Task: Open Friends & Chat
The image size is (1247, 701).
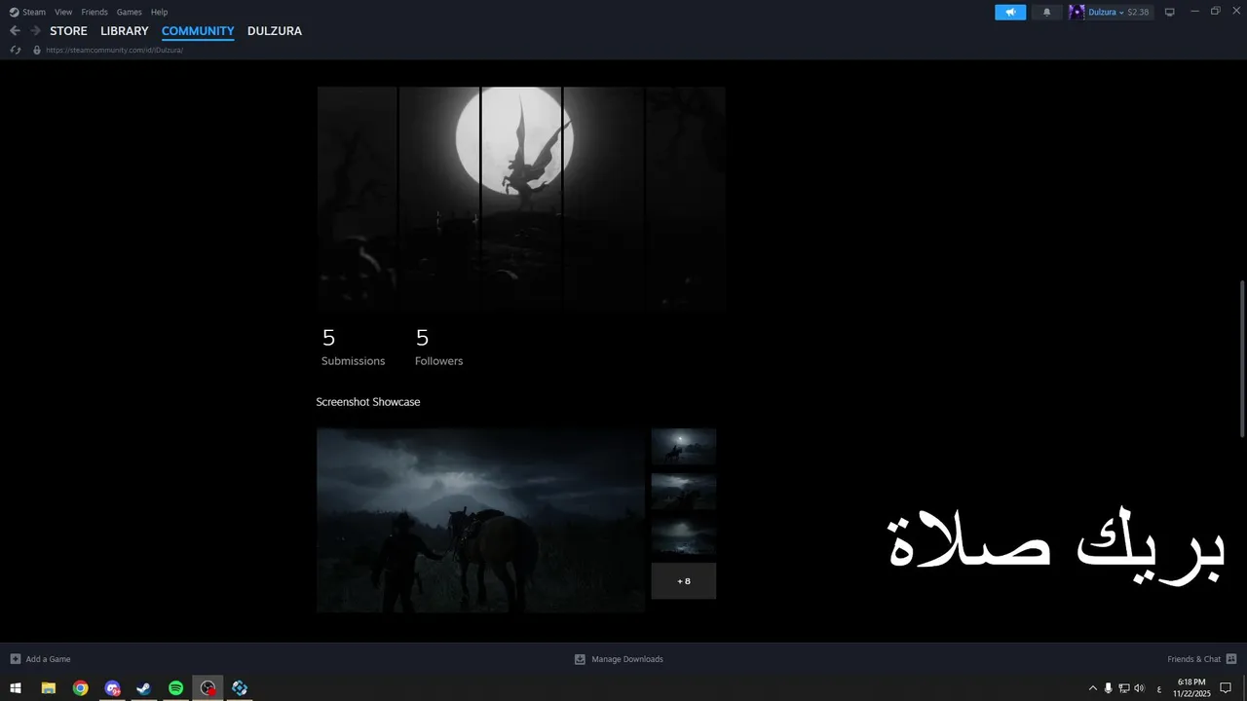Action: pos(1193,659)
